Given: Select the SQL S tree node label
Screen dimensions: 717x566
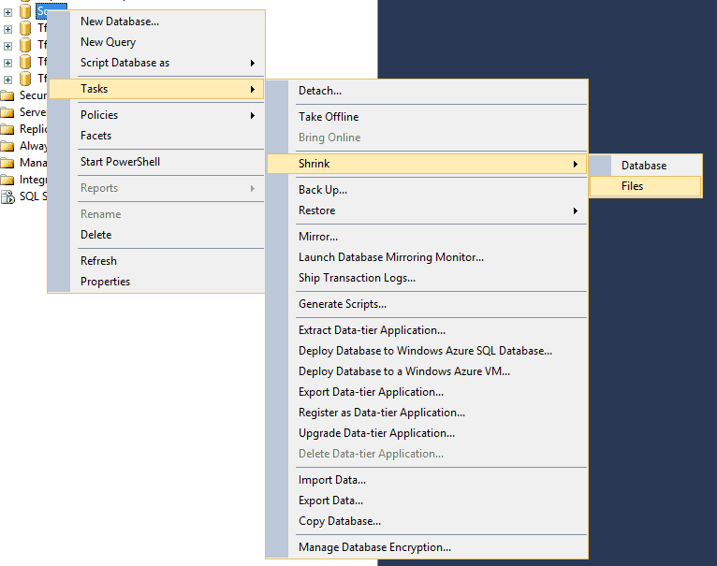Looking at the screenshot, I should [33, 196].
